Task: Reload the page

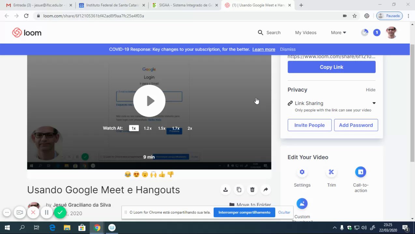Action: pos(26,16)
